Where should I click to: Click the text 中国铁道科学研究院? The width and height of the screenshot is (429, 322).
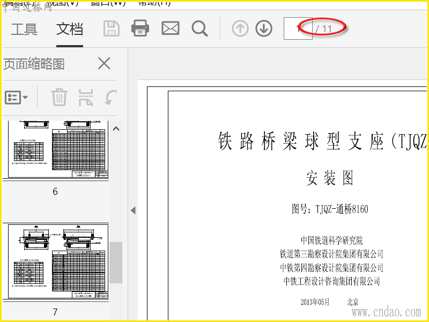[x=331, y=240]
